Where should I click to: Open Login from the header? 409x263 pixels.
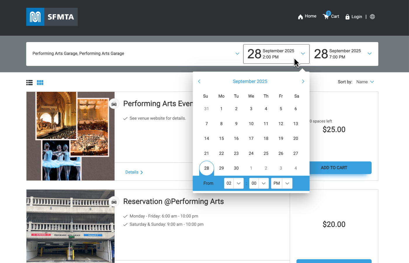pyautogui.click(x=353, y=17)
